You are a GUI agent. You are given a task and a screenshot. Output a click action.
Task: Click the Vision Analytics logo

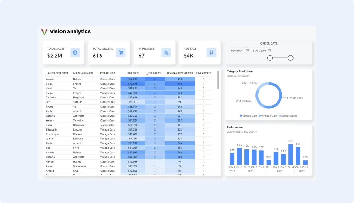click(x=44, y=31)
